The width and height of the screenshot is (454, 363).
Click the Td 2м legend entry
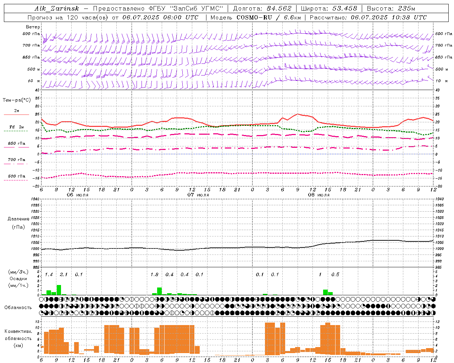[17, 127]
